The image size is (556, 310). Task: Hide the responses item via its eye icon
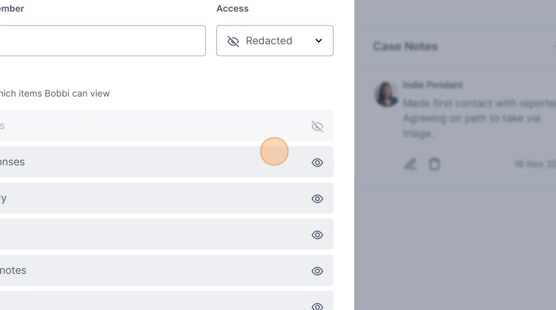point(318,163)
